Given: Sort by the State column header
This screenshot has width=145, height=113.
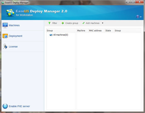Looking at the screenshot, I should [x=108, y=30].
